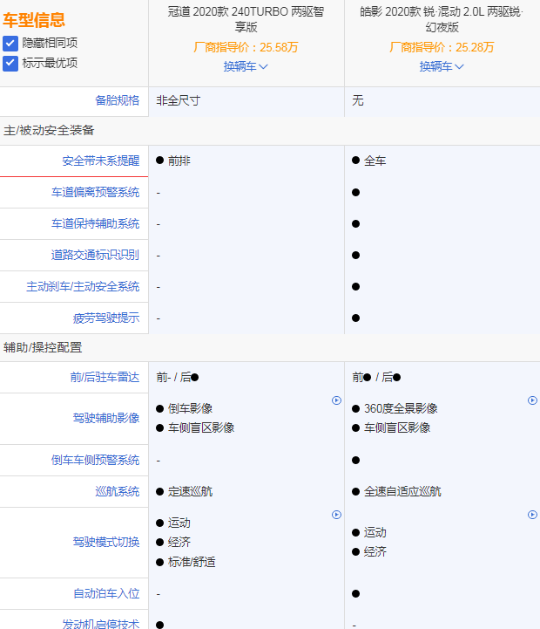Click the 驾驶模式切换 play icon in 冠道 column
This screenshot has width=540, height=629.
tap(336, 515)
